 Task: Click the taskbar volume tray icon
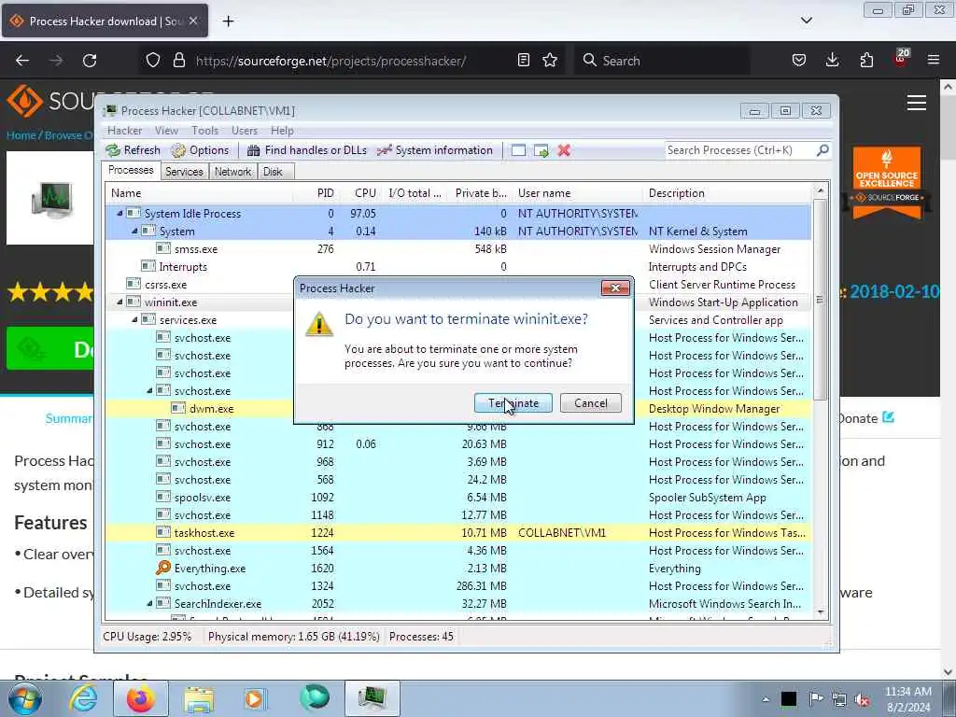862,699
